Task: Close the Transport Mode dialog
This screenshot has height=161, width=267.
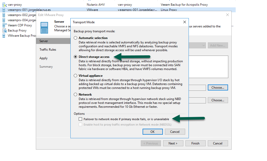Action: pyautogui.click(x=185, y=22)
